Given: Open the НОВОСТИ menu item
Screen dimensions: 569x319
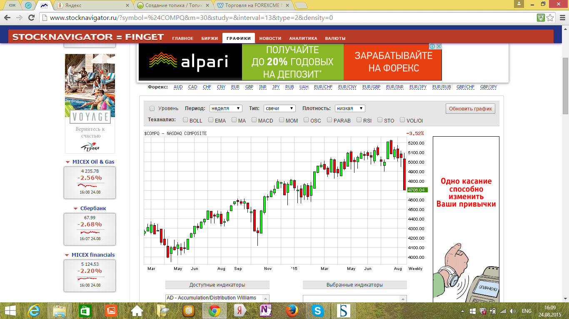Looking at the screenshot, I should pos(270,38).
